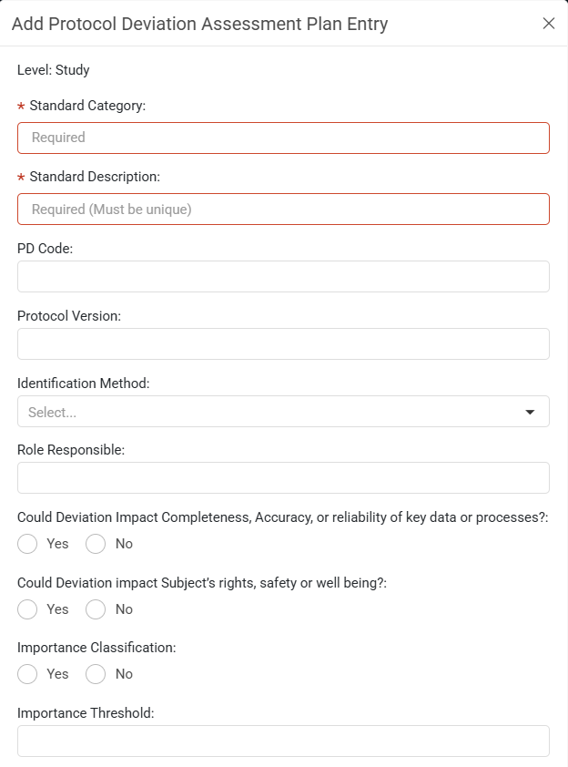The height and width of the screenshot is (767, 568).
Task: Focus the Standard Category required field
Action: [x=283, y=138]
